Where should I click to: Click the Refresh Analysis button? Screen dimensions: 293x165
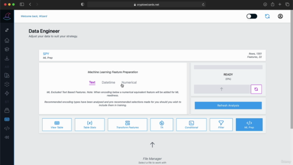pyautogui.click(x=228, y=105)
